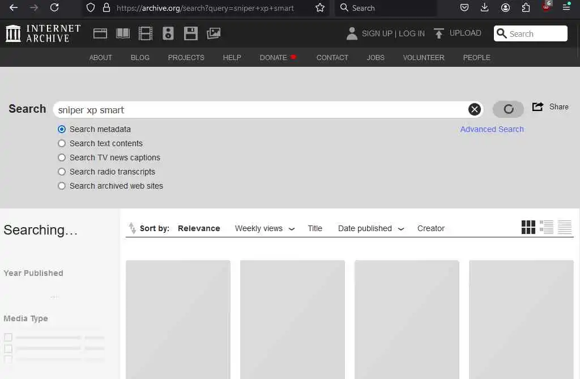Viewport: 580px width, 379px height.
Task: Open the ABOUT menu item
Action: pyautogui.click(x=101, y=57)
